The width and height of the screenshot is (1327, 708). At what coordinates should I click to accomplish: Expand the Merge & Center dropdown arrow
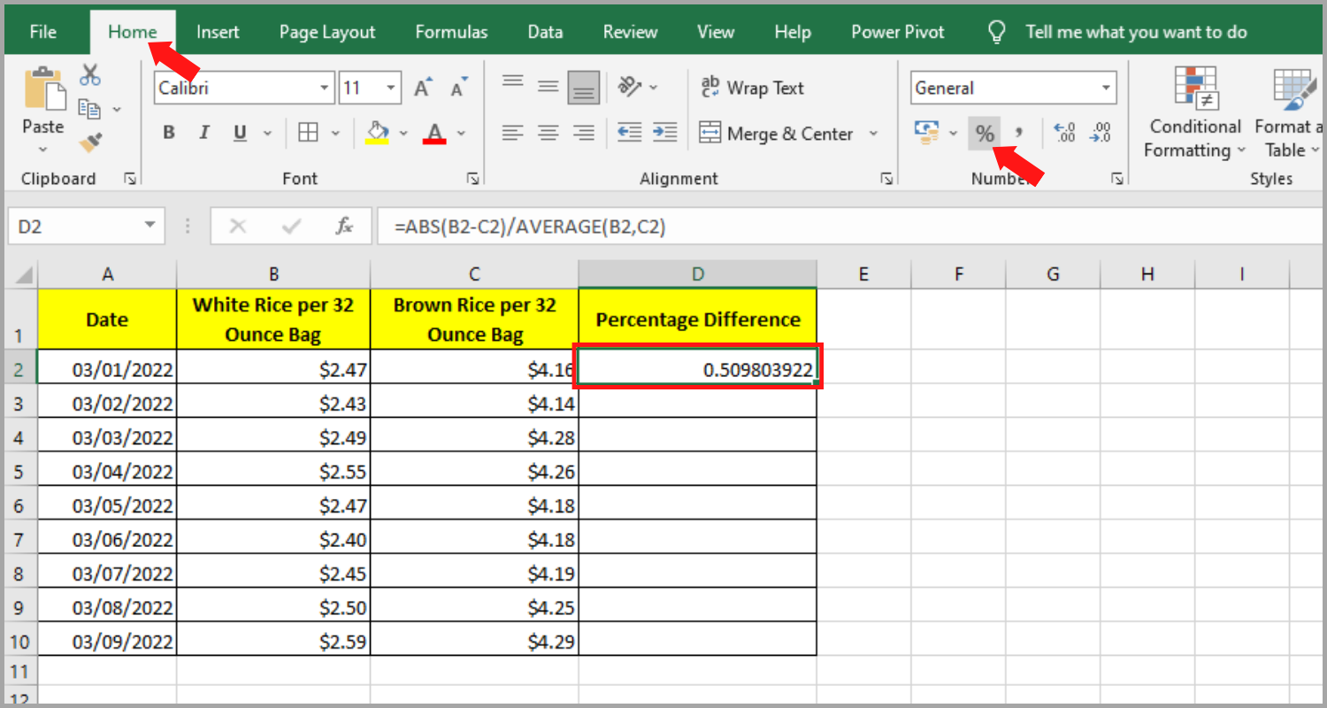[874, 133]
